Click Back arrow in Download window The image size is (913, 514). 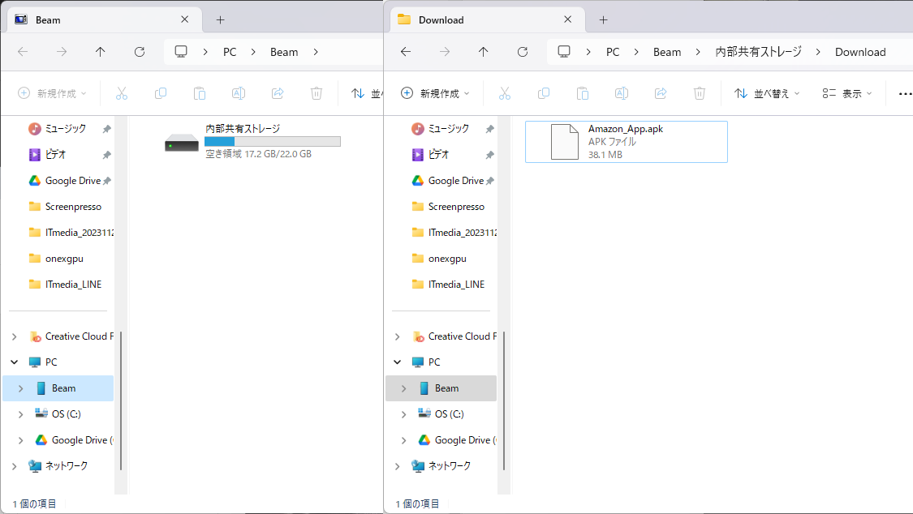(406, 52)
